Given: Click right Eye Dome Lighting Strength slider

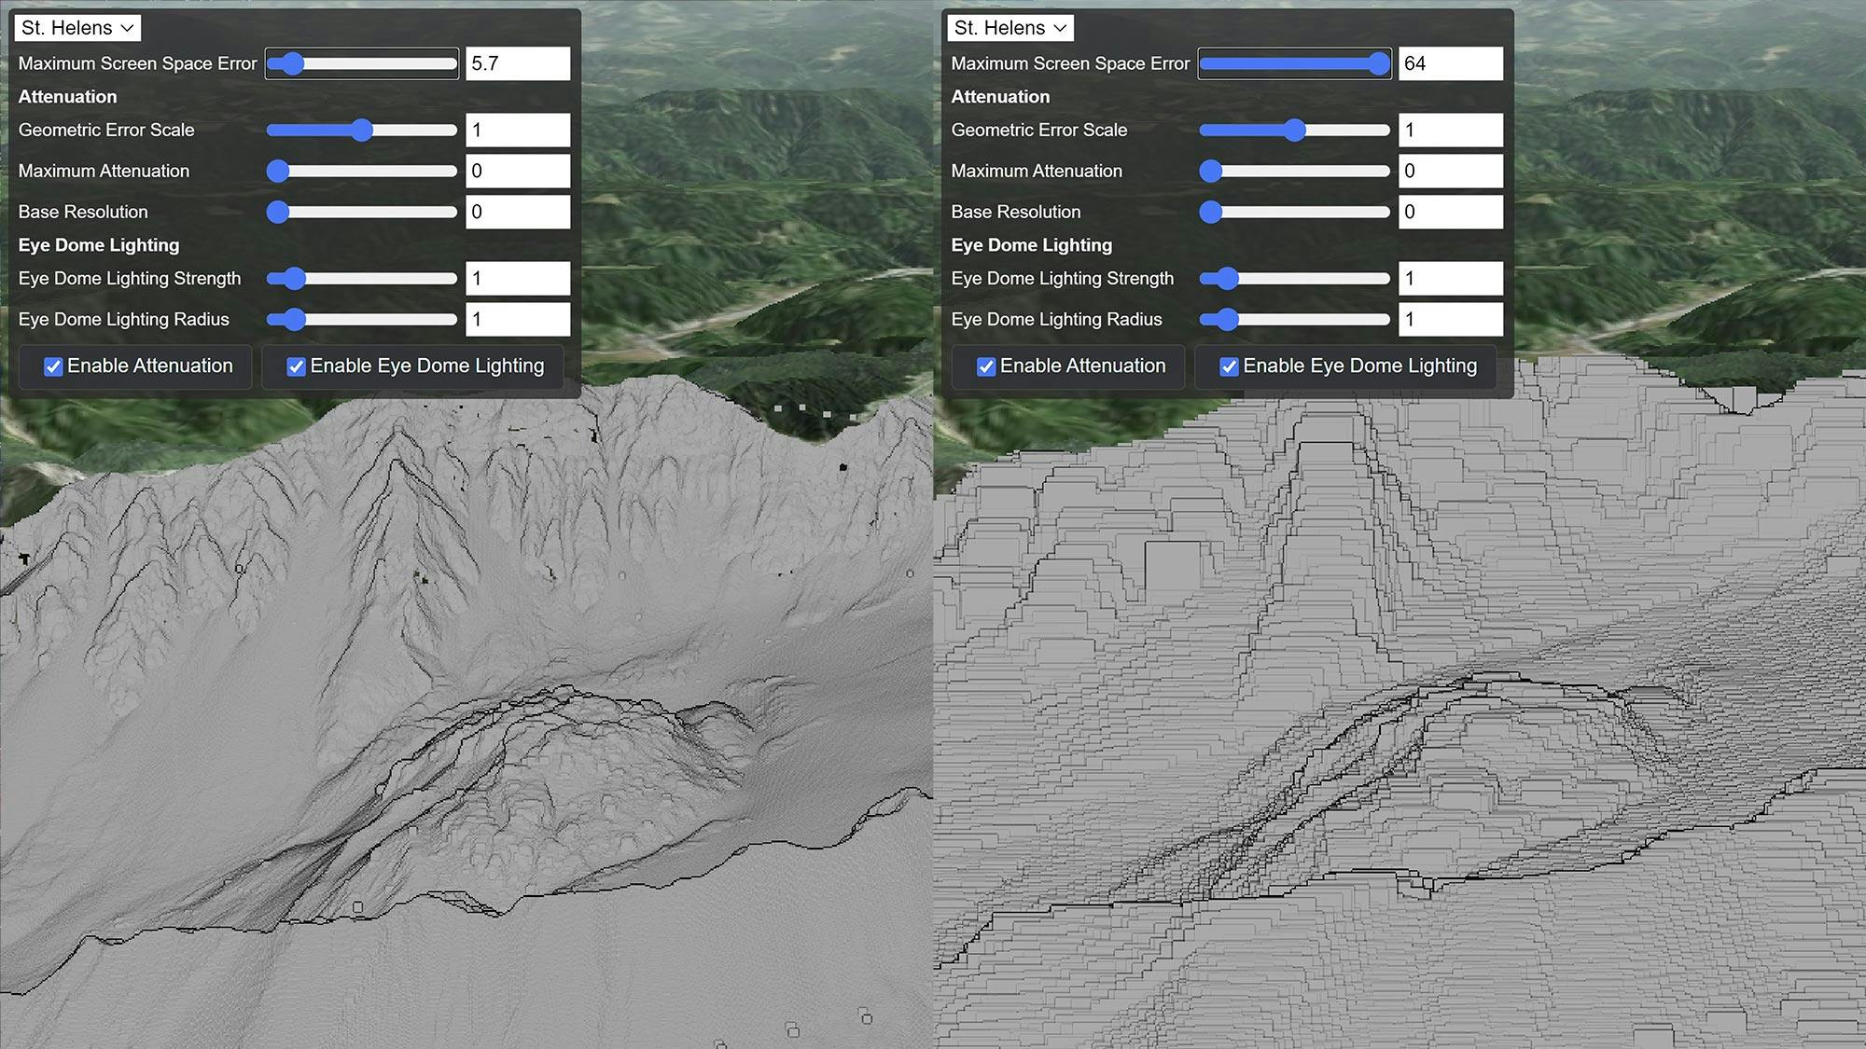Looking at the screenshot, I should pyautogui.click(x=1295, y=279).
